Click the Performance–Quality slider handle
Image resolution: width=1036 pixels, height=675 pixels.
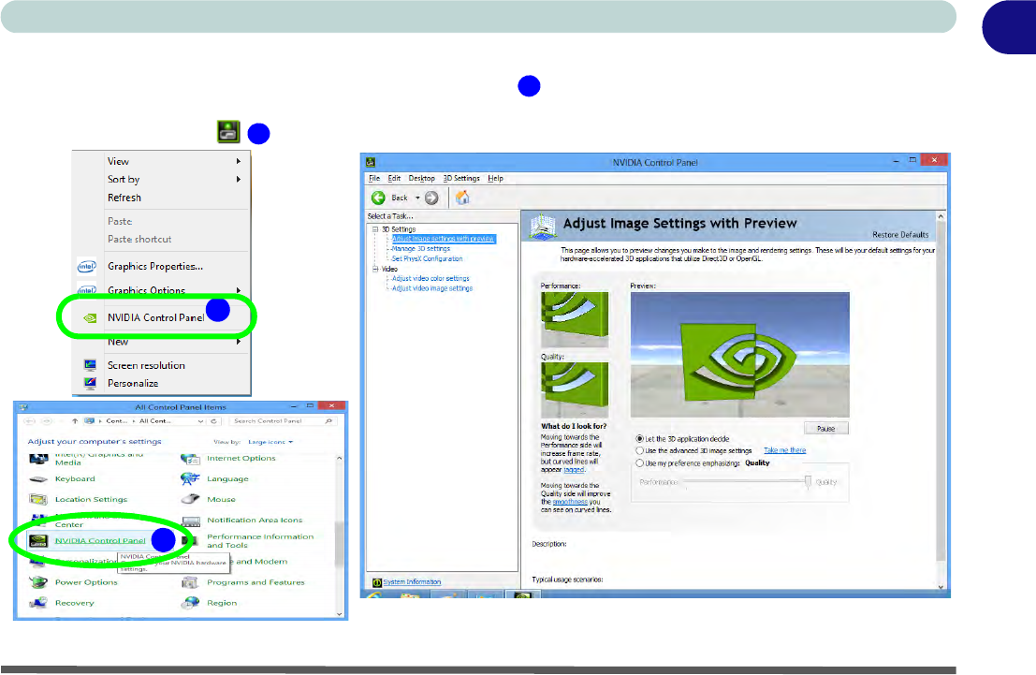[x=808, y=482]
